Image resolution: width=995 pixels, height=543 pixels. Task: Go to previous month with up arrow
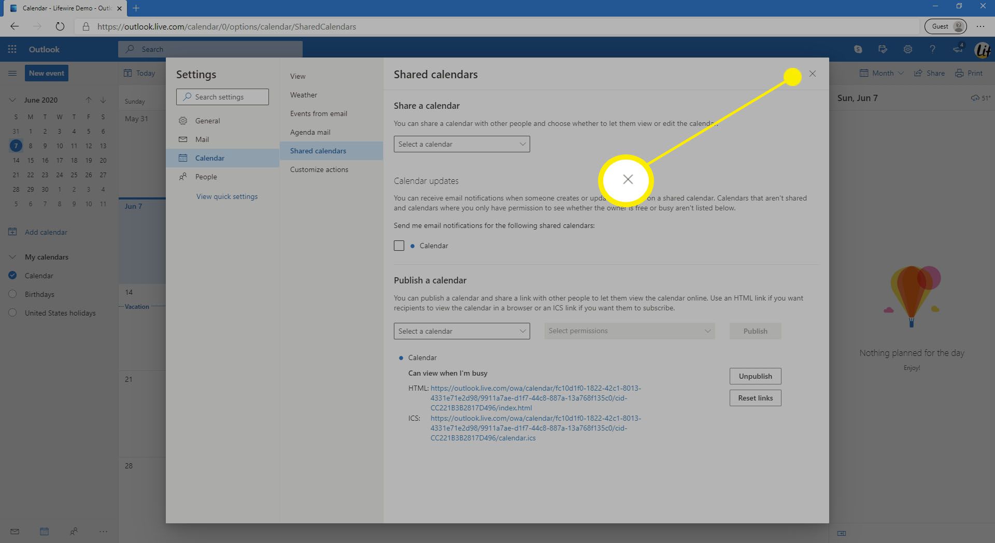tap(89, 99)
